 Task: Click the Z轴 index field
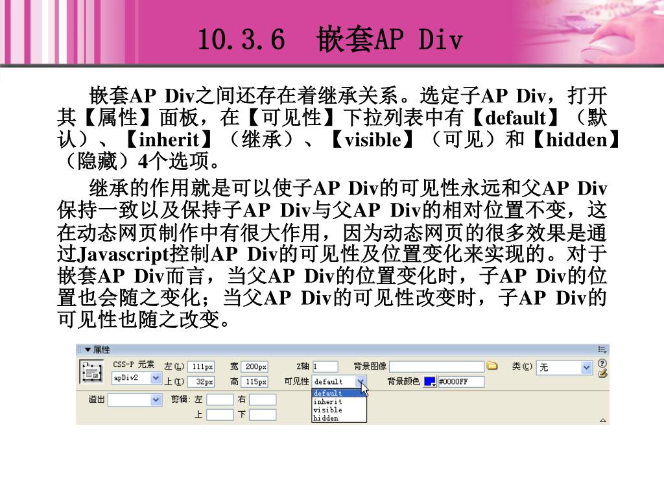pyautogui.click(x=326, y=367)
